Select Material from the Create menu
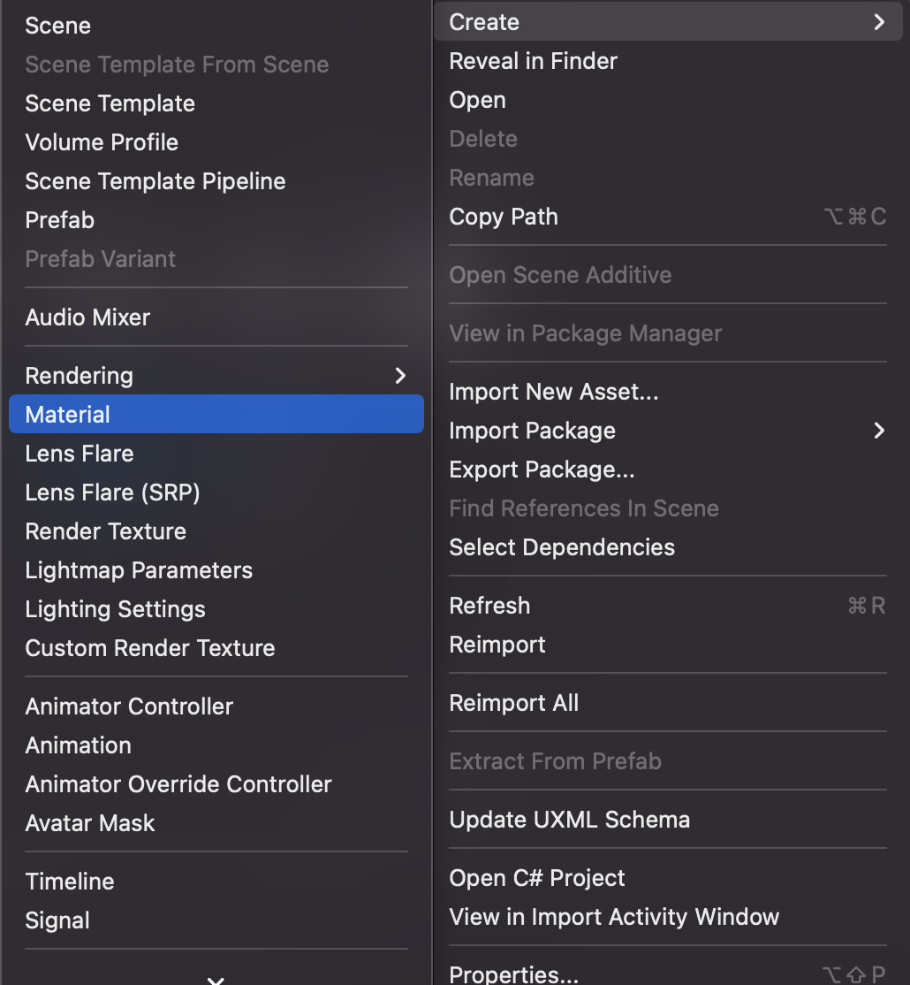The width and height of the screenshot is (910, 985). click(68, 415)
